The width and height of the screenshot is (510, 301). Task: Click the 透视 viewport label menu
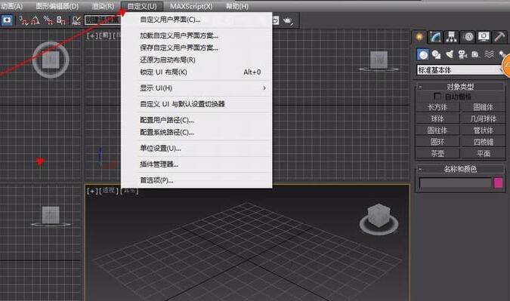[109, 191]
